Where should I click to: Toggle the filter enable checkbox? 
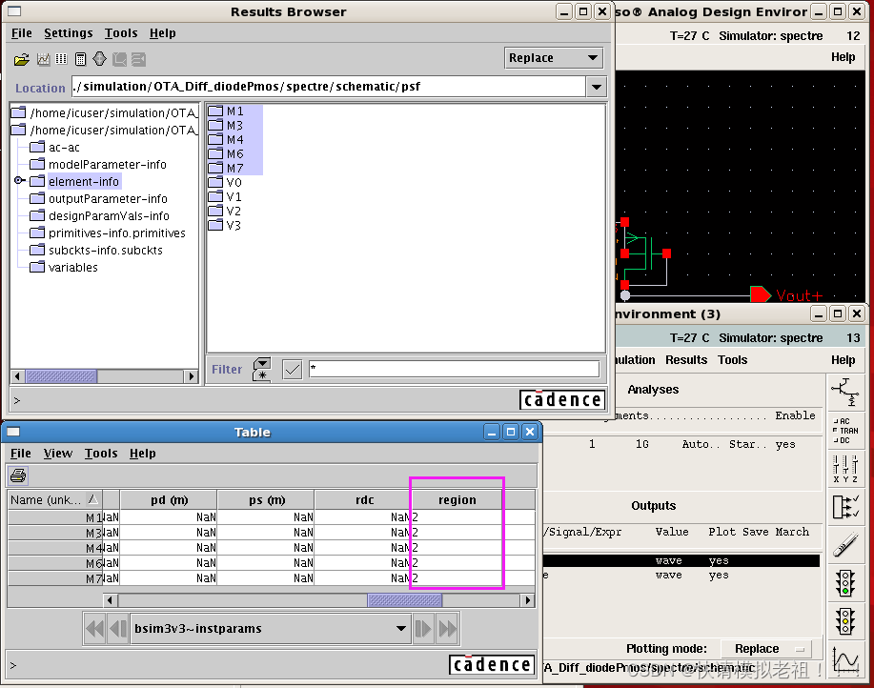[x=293, y=369]
